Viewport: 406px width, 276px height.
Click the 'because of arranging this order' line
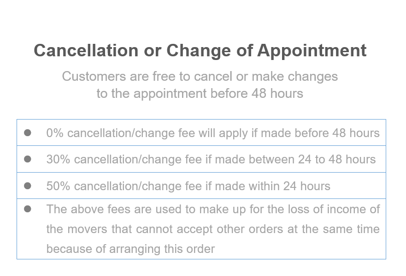click(130, 249)
